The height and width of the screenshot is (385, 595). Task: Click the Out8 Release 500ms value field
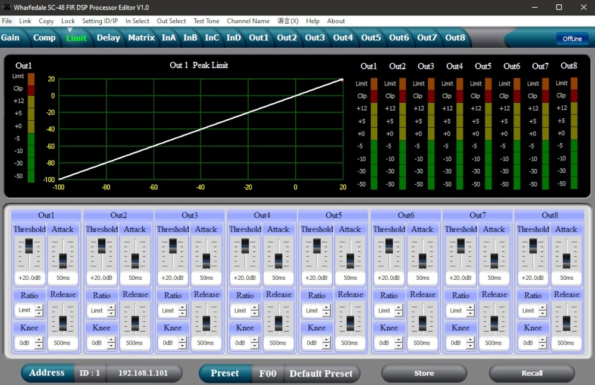click(565, 343)
